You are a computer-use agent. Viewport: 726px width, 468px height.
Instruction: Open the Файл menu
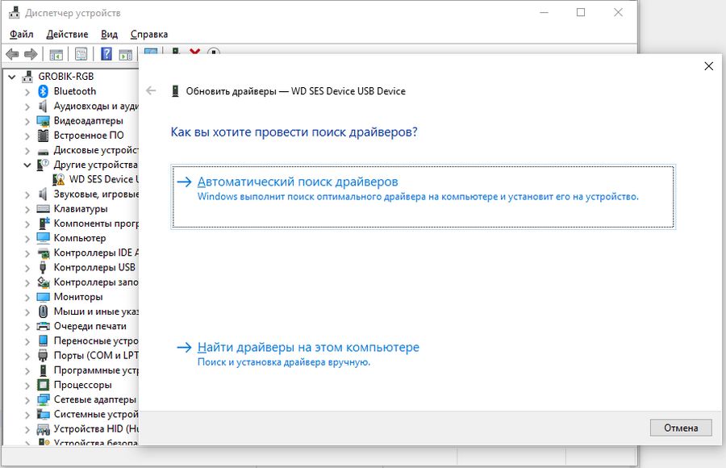22,34
